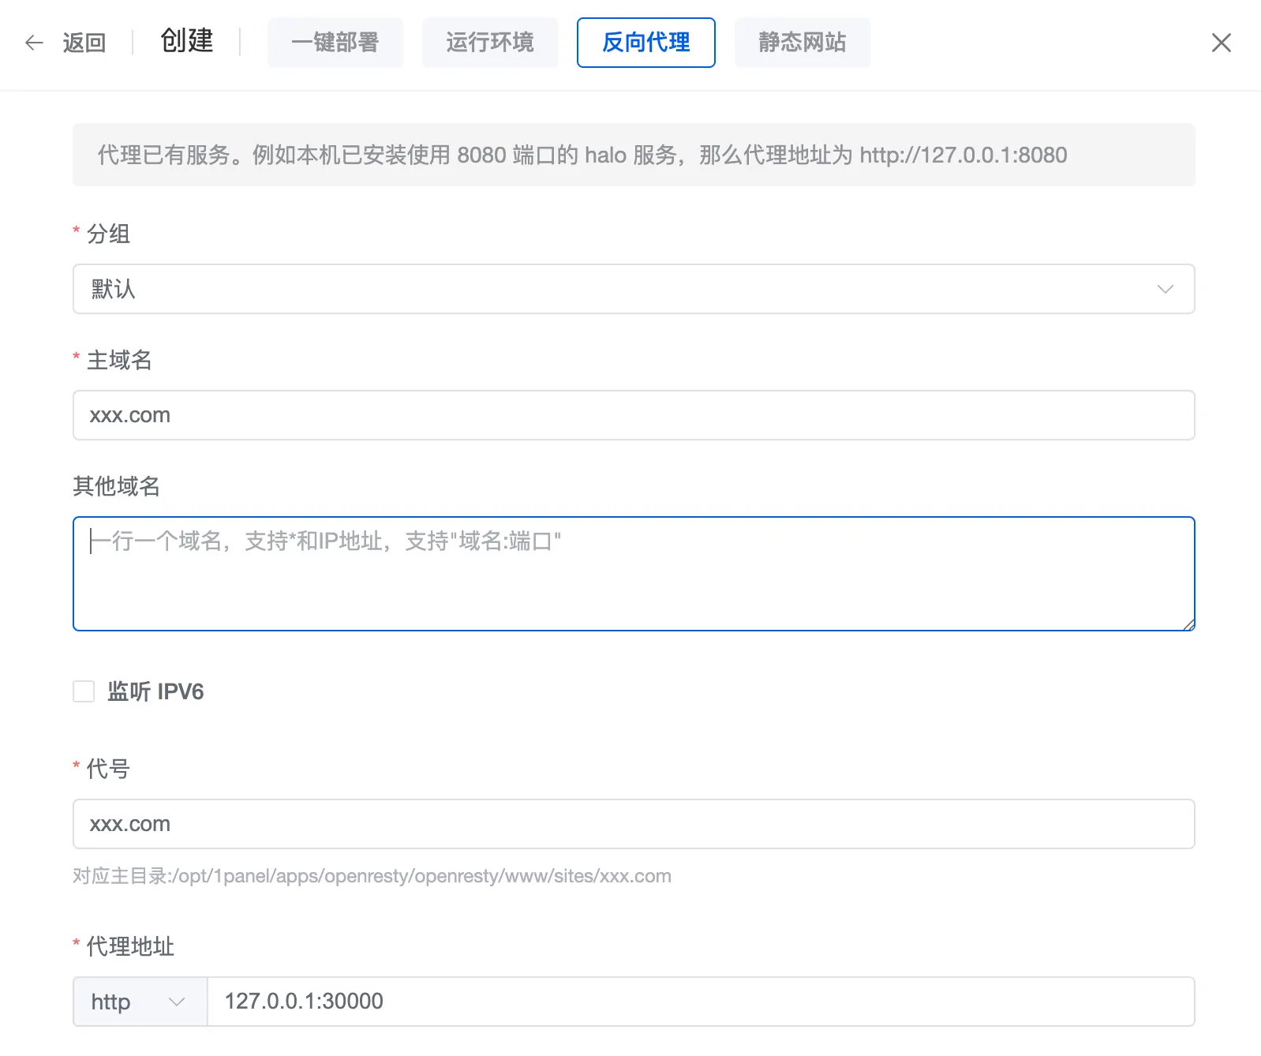Click the 对应主目录 path hint text
Screen dimensions: 1261x1056
click(x=372, y=876)
